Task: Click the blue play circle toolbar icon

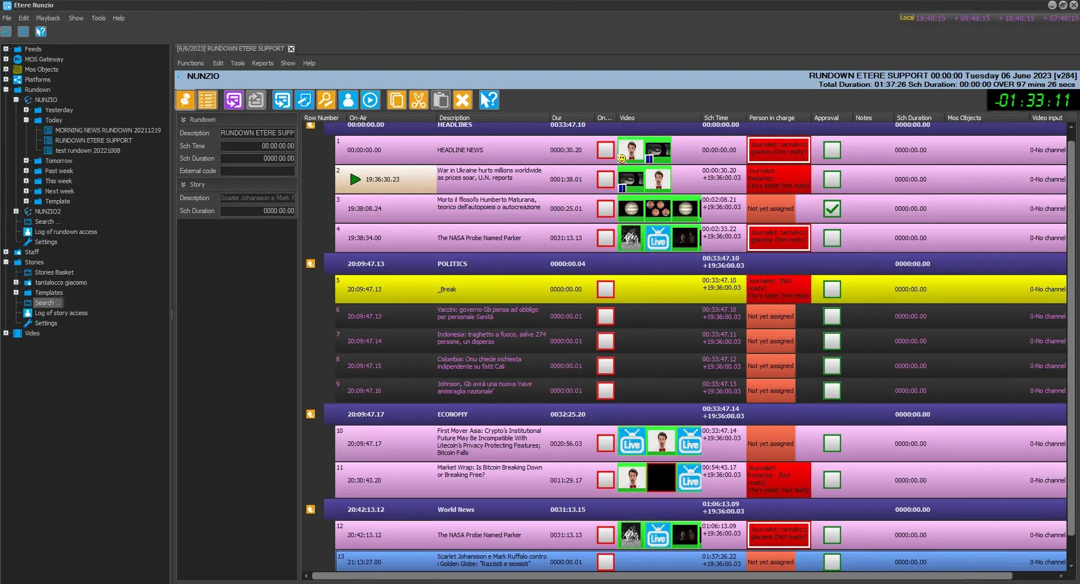Action: [370, 100]
